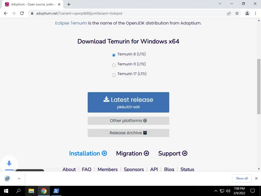Select the Temurin 17 (LTS) radio button
The height and width of the screenshot is (196, 261).
[114, 75]
